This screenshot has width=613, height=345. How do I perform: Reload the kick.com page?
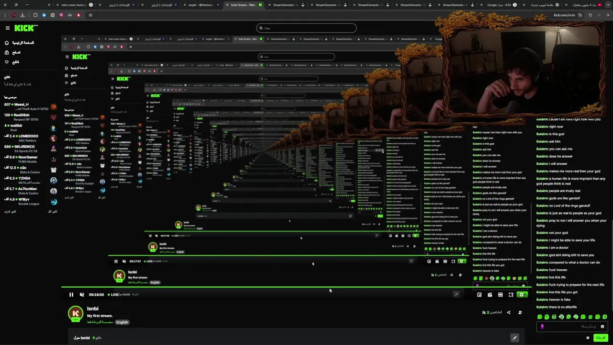pyautogui.click(x=590, y=15)
